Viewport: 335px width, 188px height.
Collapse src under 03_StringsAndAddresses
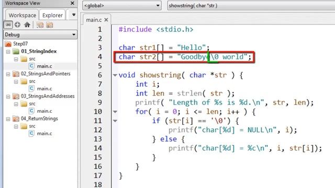[16, 104]
